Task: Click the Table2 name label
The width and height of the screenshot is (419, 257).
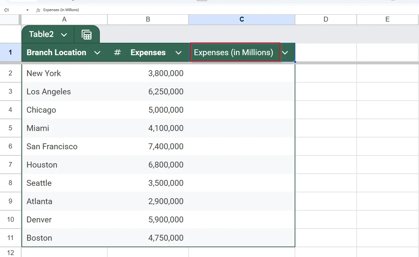Action: [41, 34]
